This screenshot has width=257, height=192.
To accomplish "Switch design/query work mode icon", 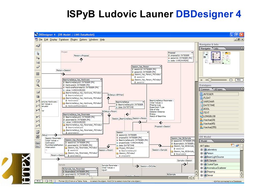I will click(38, 46).
